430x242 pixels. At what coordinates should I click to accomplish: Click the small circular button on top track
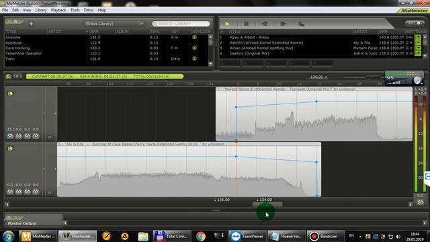click(50, 137)
